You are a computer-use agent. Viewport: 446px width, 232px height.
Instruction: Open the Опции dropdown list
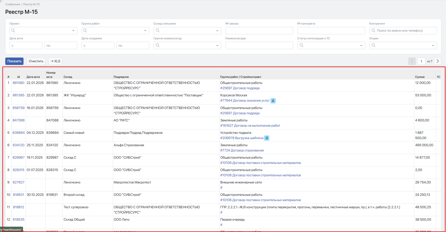[433, 45]
